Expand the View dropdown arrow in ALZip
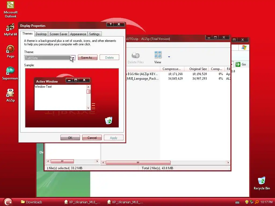The image size is (275, 206). tap(169, 57)
